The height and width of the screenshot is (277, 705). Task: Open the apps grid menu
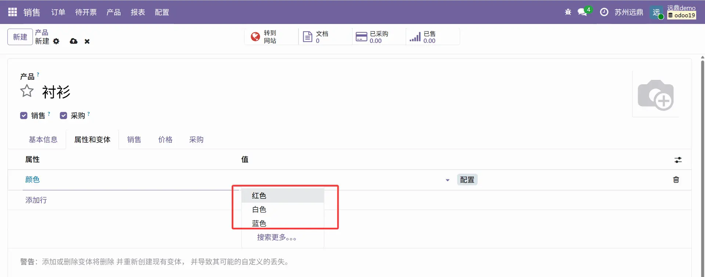coord(12,12)
